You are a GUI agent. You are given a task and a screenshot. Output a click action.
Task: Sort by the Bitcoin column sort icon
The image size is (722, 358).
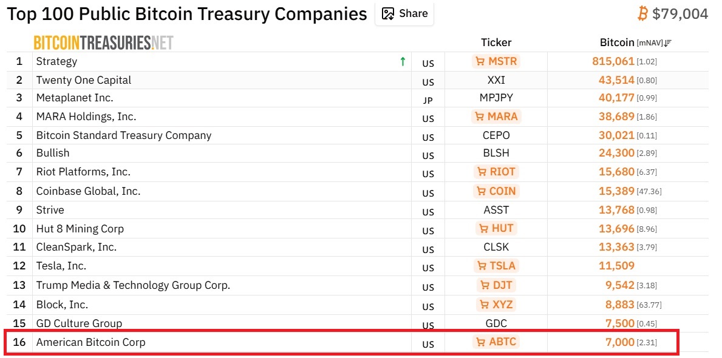tap(667, 43)
